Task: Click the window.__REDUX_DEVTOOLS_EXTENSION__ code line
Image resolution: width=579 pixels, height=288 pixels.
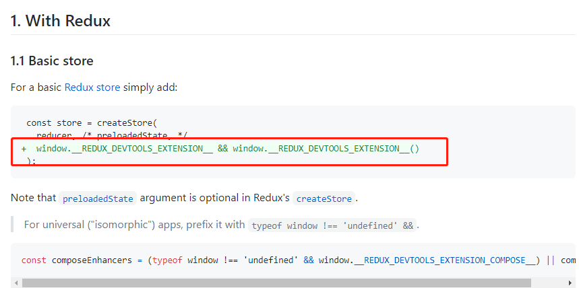Action: point(220,149)
